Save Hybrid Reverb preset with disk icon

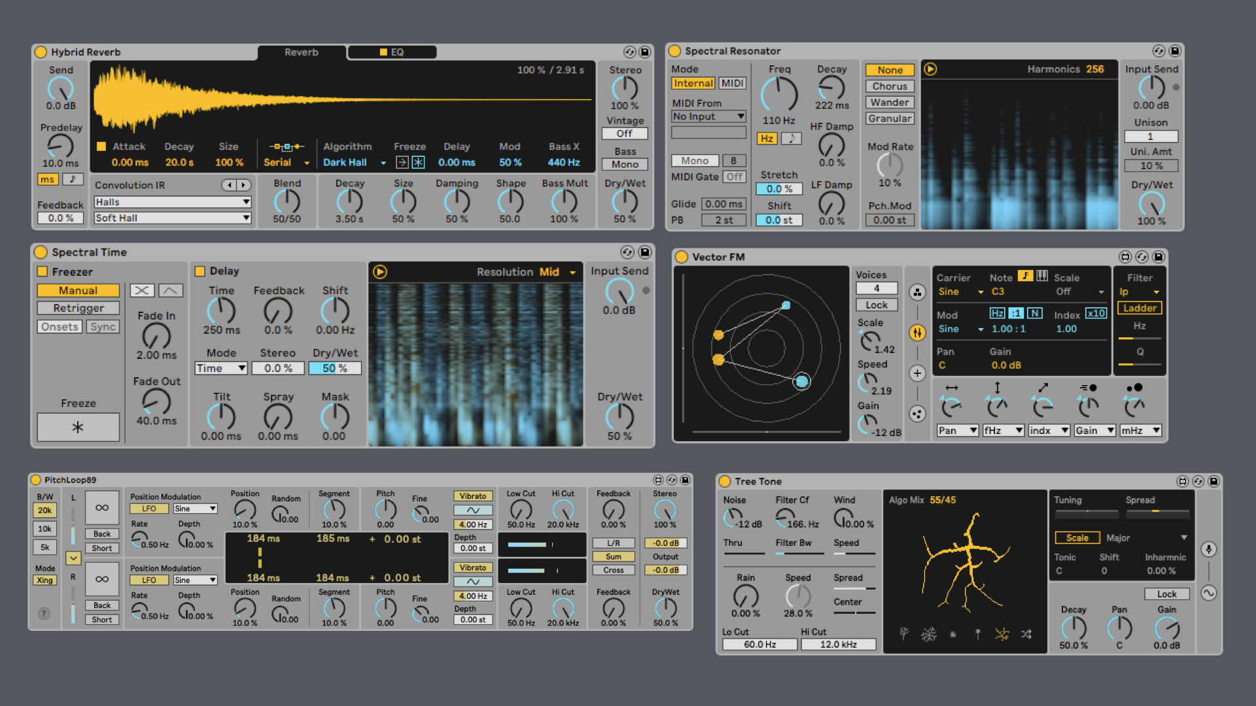point(645,52)
